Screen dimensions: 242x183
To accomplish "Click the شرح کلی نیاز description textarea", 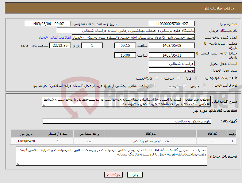I will pyautogui.click(x=126, y=101).
